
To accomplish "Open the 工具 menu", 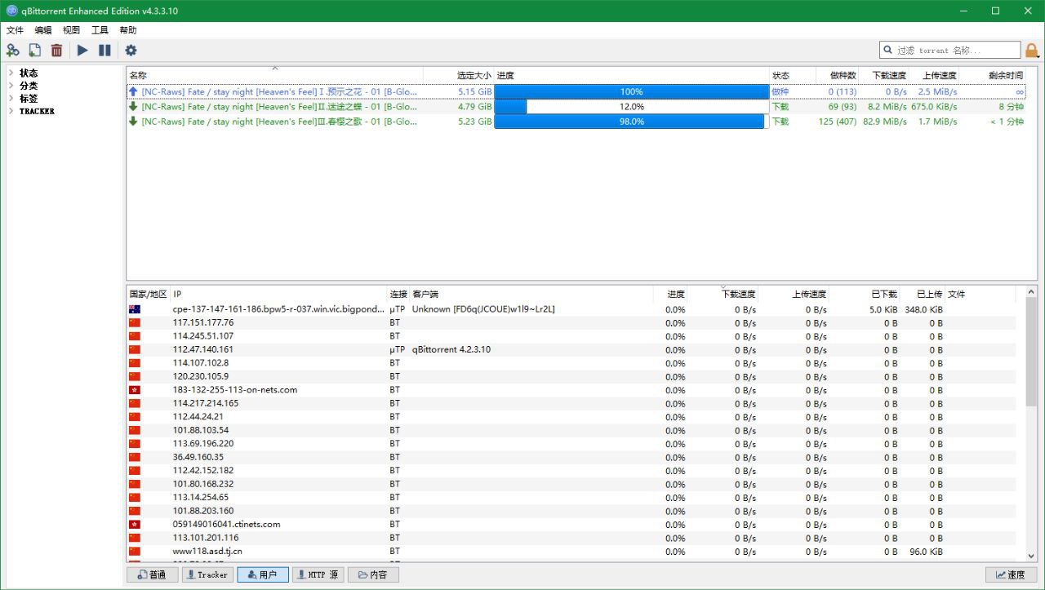I will 100,30.
